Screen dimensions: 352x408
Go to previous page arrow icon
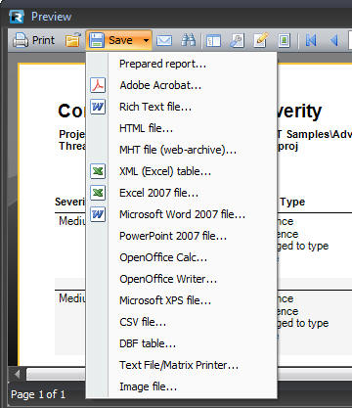click(x=333, y=40)
